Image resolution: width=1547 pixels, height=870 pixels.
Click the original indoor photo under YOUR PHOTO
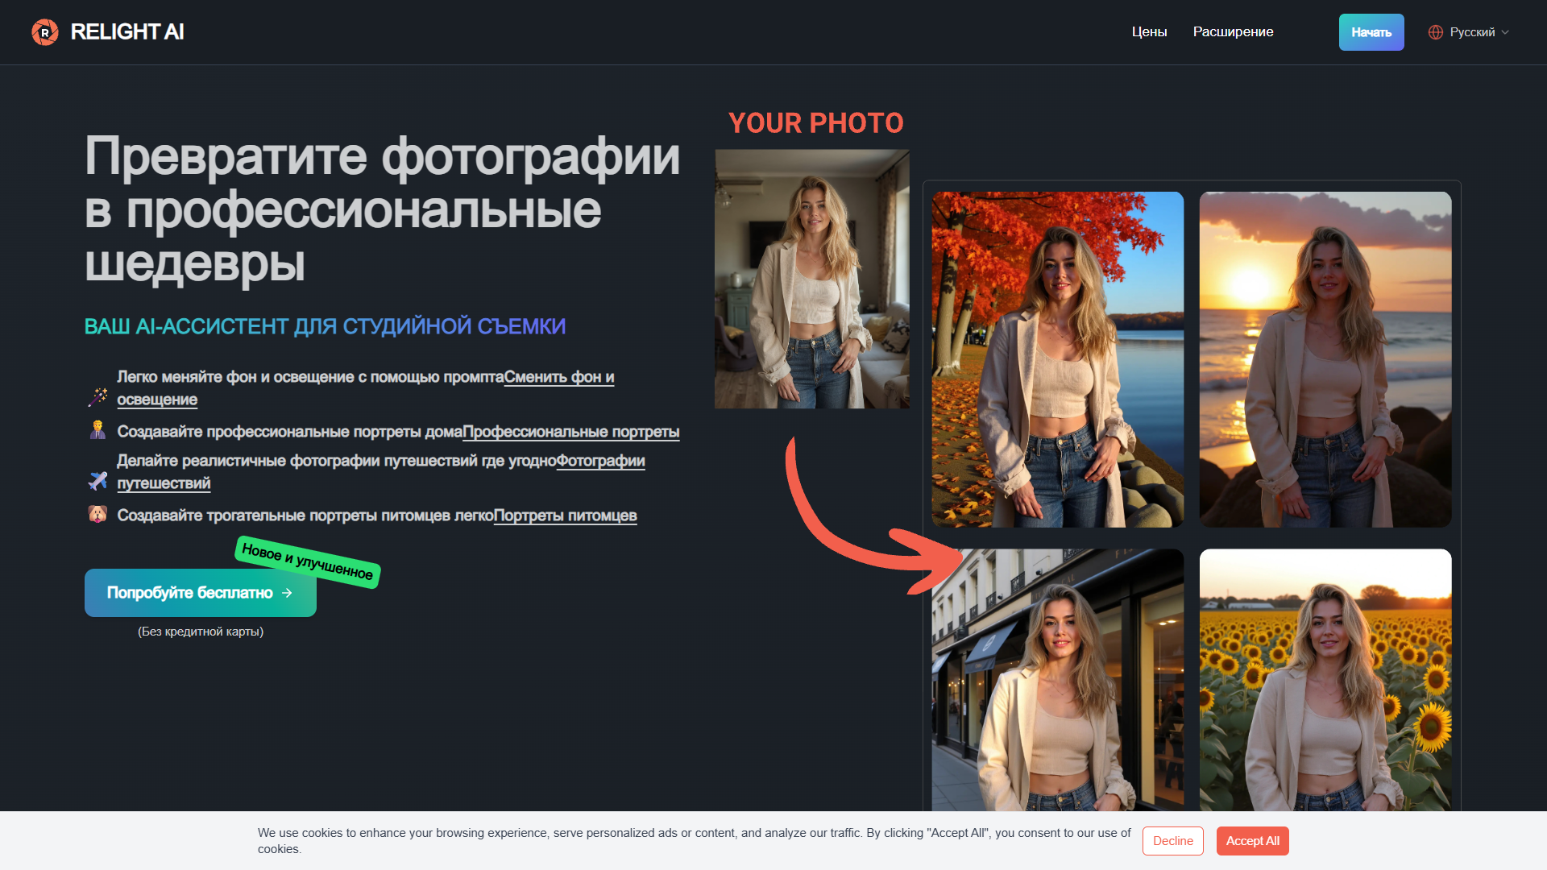pos(812,279)
